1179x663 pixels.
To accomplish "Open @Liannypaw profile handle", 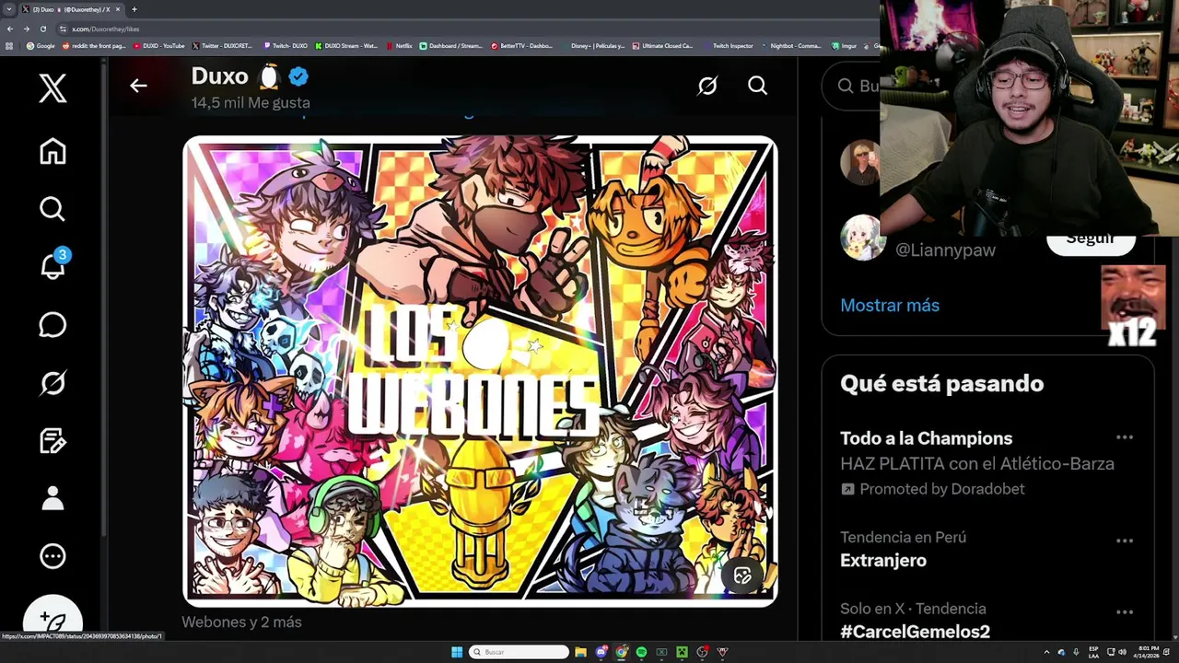I will click(x=945, y=250).
